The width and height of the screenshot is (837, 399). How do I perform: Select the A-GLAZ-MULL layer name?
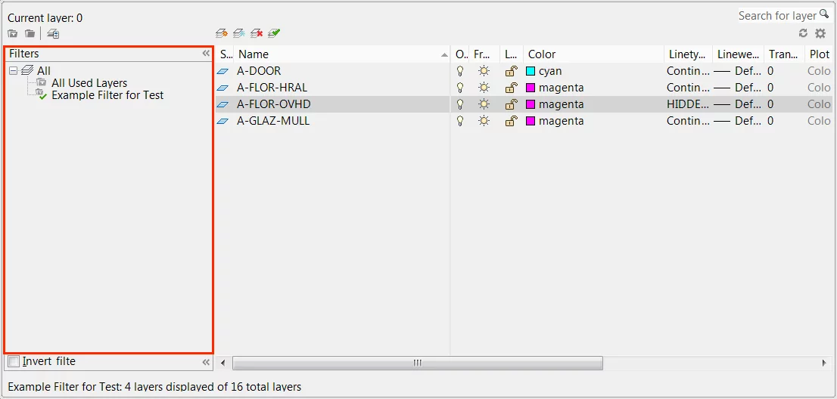pyautogui.click(x=273, y=121)
